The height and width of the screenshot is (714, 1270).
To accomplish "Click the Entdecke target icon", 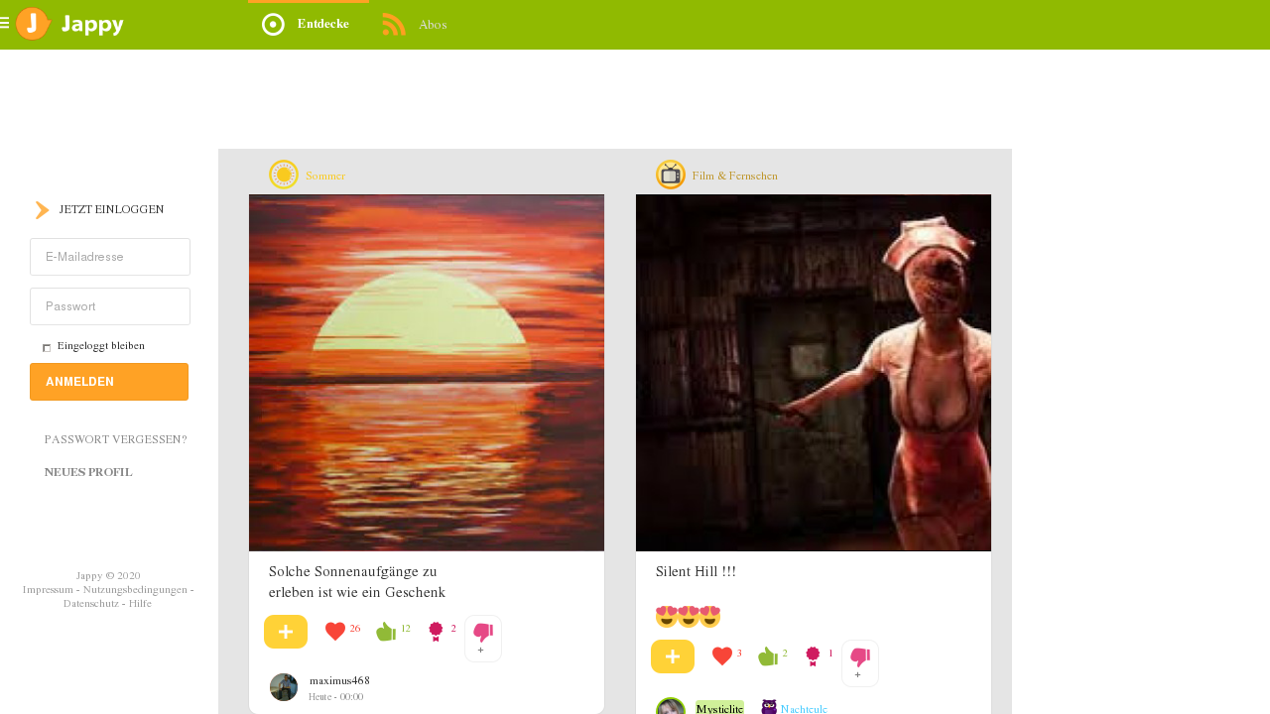I will tap(273, 25).
